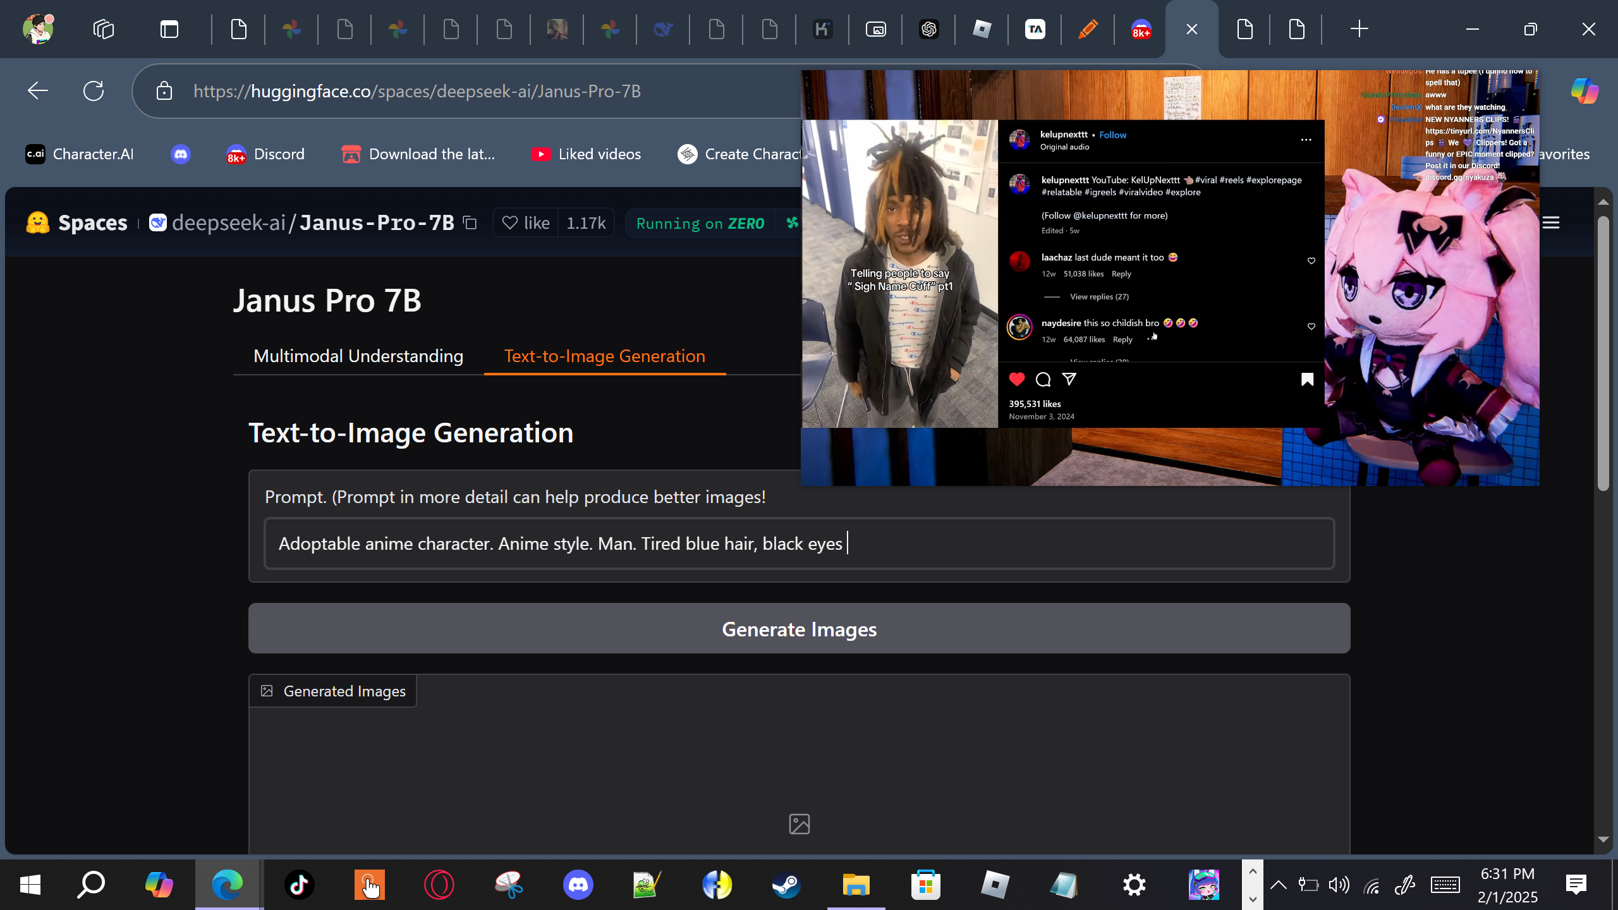The image size is (1618, 910).
Task: Open the vertical tabs icon in Edge
Action: tap(169, 29)
